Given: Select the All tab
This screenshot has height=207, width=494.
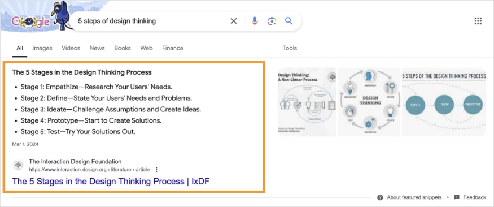Looking at the screenshot, I should click(20, 48).
